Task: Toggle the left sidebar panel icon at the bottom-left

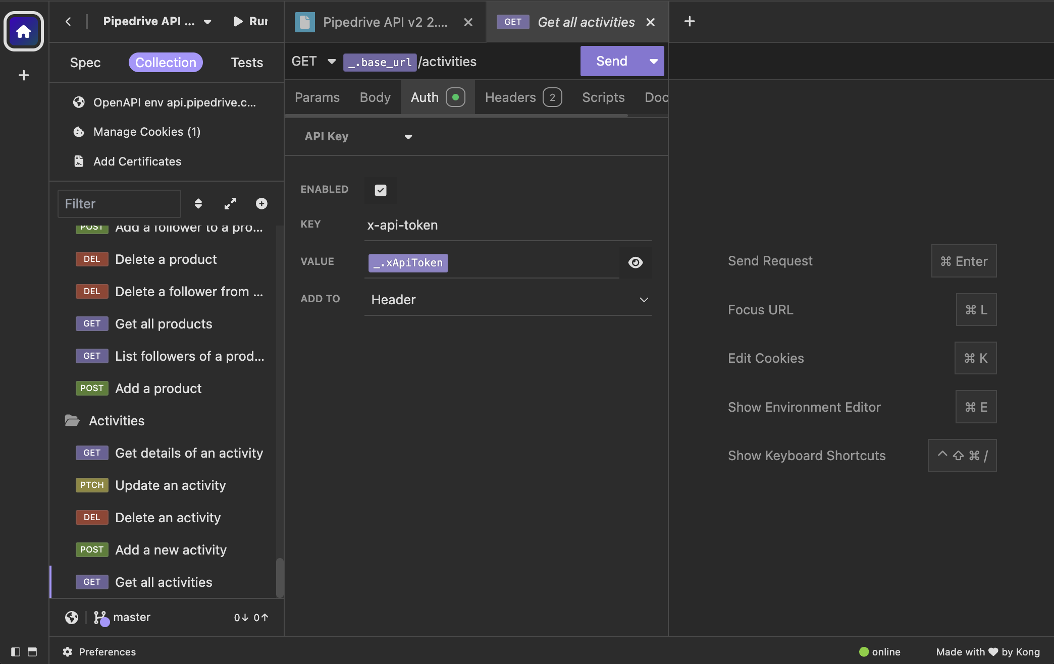Action: tap(16, 651)
